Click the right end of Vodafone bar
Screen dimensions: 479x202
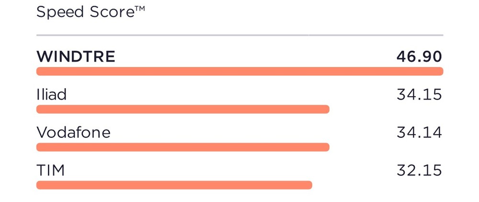(x=326, y=147)
